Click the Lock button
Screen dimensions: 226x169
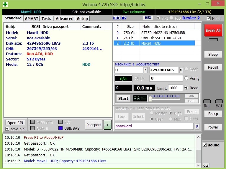pyautogui.click(x=122, y=117)
